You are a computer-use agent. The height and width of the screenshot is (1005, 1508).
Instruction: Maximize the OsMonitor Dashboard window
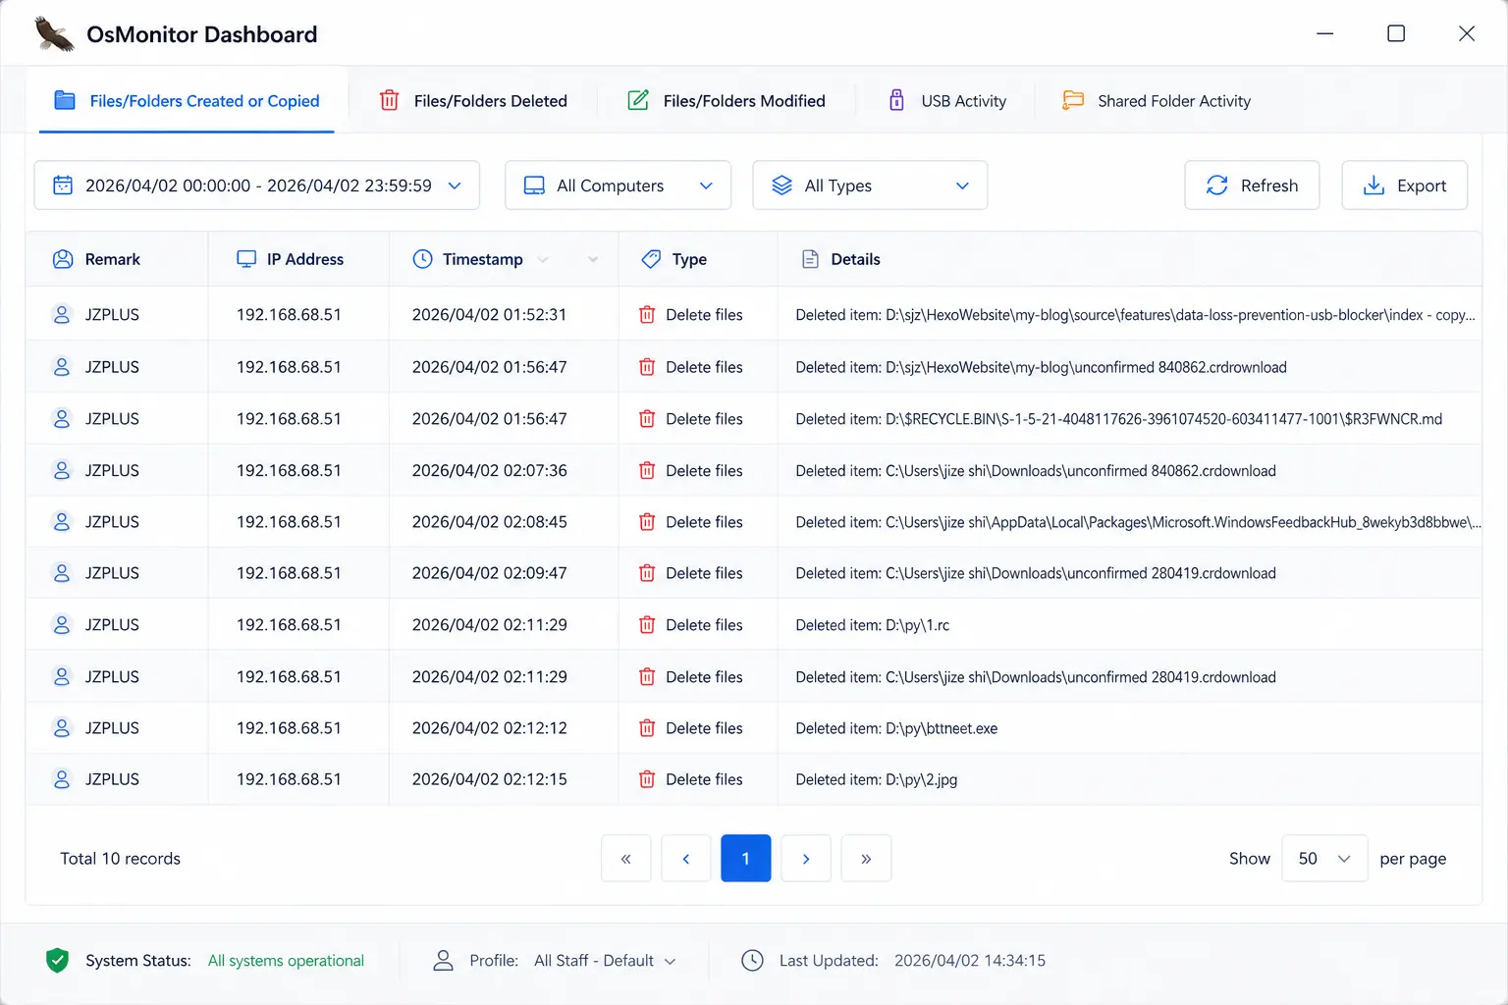1396,33
